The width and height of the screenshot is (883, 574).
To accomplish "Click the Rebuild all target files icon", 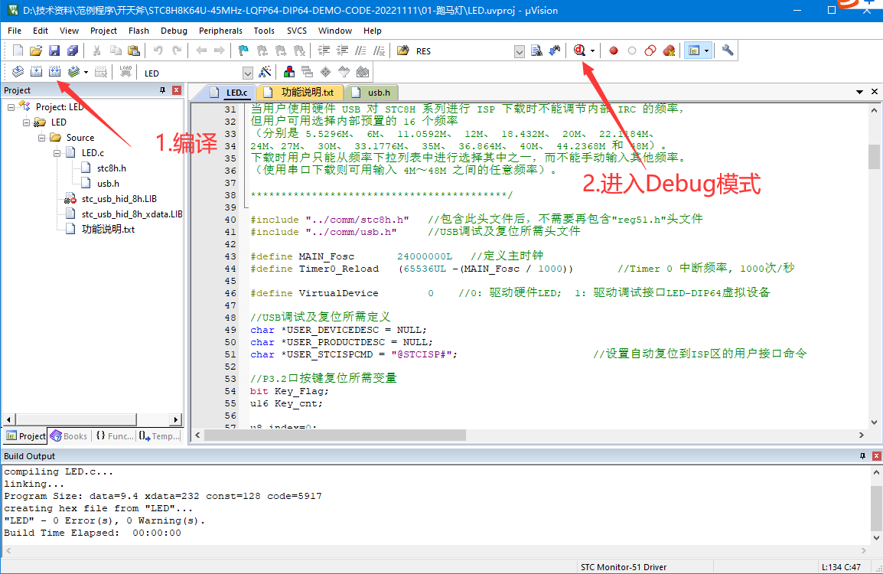I will coord(54,72).
